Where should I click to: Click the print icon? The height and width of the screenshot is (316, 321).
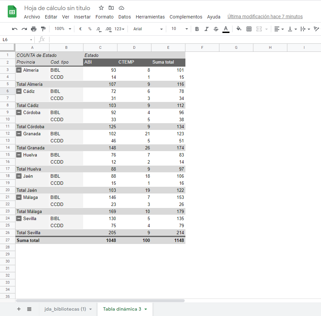(34, 29)
